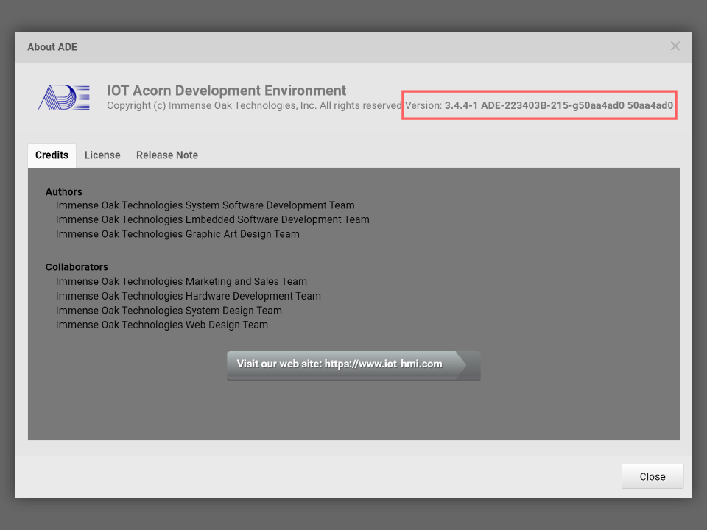Click the ADE logo image
This screenshot has height=530, width=707.
[64, 98]
